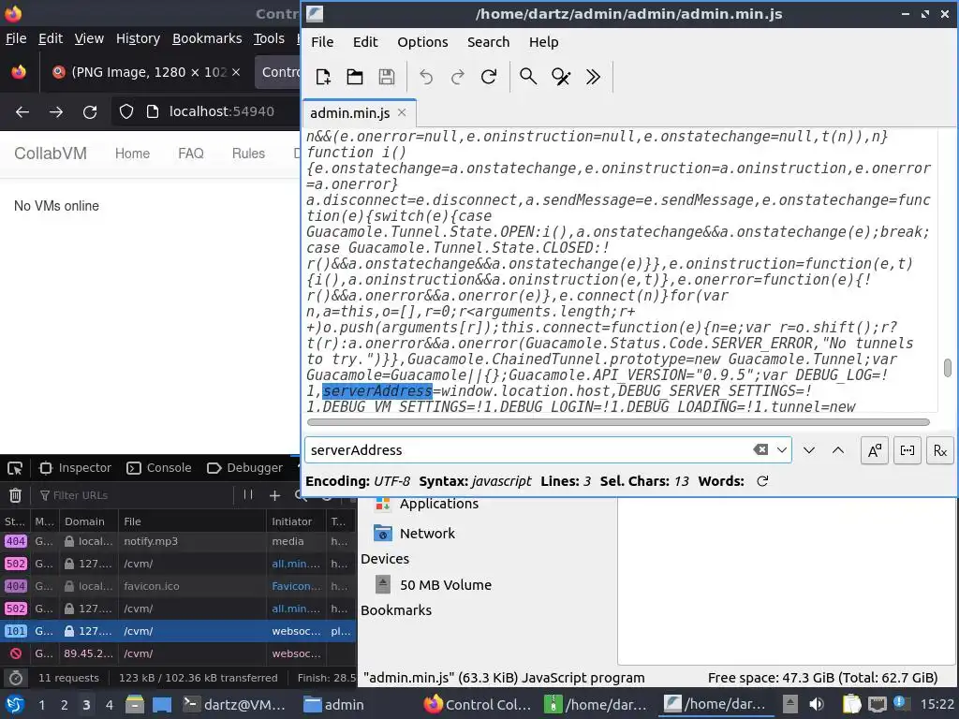
Task: Select the PNG Image Firefox tab
Action: (x=145, y=72)
